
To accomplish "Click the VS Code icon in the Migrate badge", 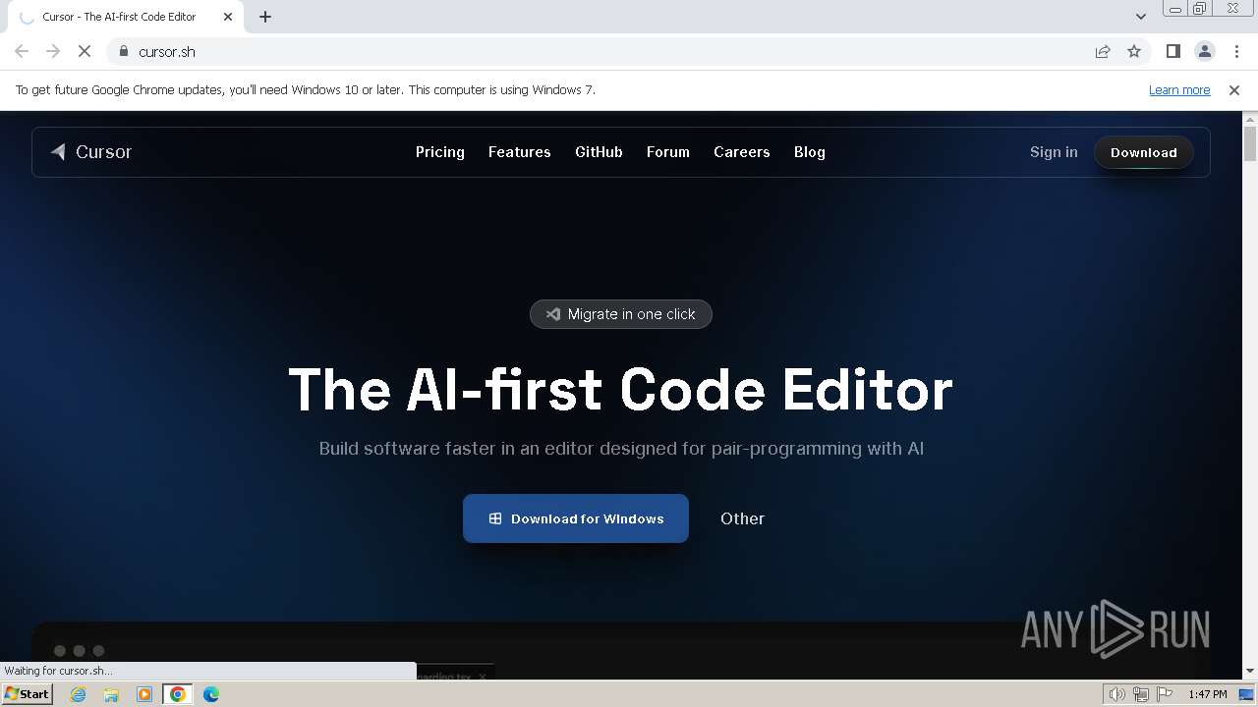I will tap(553, 314).
